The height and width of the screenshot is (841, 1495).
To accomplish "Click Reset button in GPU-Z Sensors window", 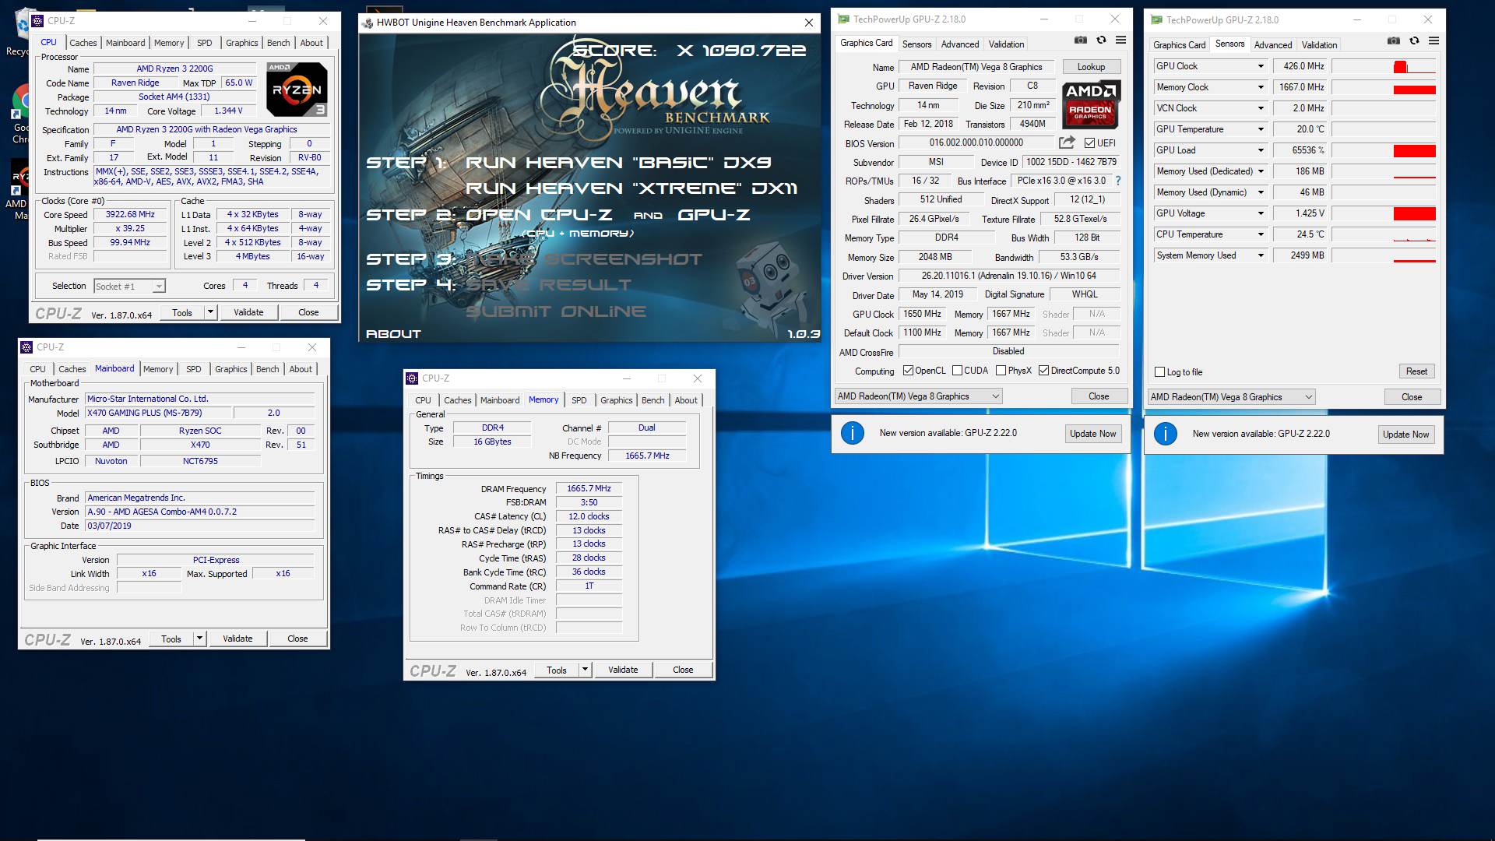I will (1416, 371).
